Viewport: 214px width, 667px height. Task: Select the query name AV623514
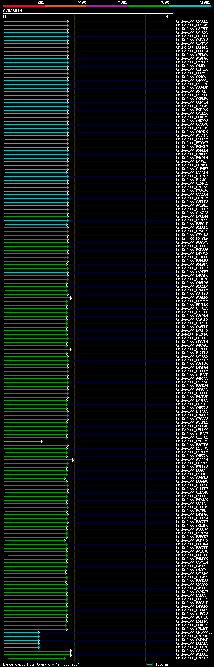click(x=13, y=11)
